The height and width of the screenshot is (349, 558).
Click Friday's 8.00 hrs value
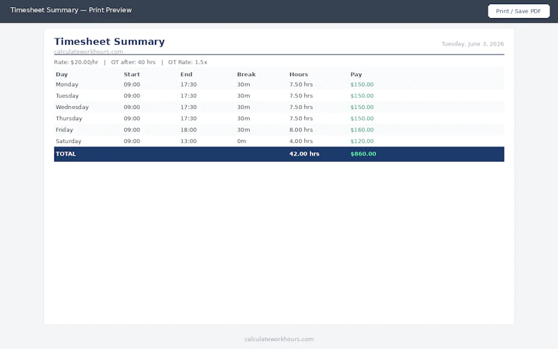click(301, 130)
